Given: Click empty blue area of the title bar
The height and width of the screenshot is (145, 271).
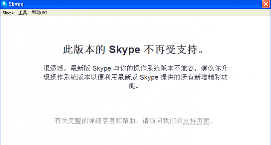Looking at the screenshot, I should pyautogui.click(x=138, y=4).
